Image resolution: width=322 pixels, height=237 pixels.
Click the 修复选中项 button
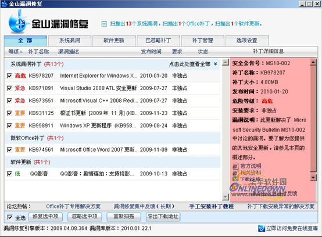45,217
